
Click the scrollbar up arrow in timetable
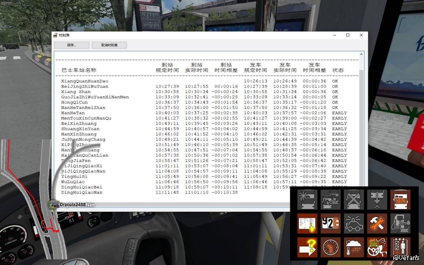[x=361, y=55]
